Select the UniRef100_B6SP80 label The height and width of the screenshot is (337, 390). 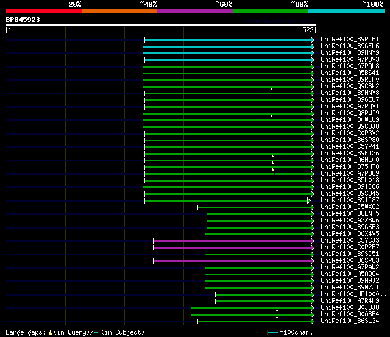(x=350, y=140)
